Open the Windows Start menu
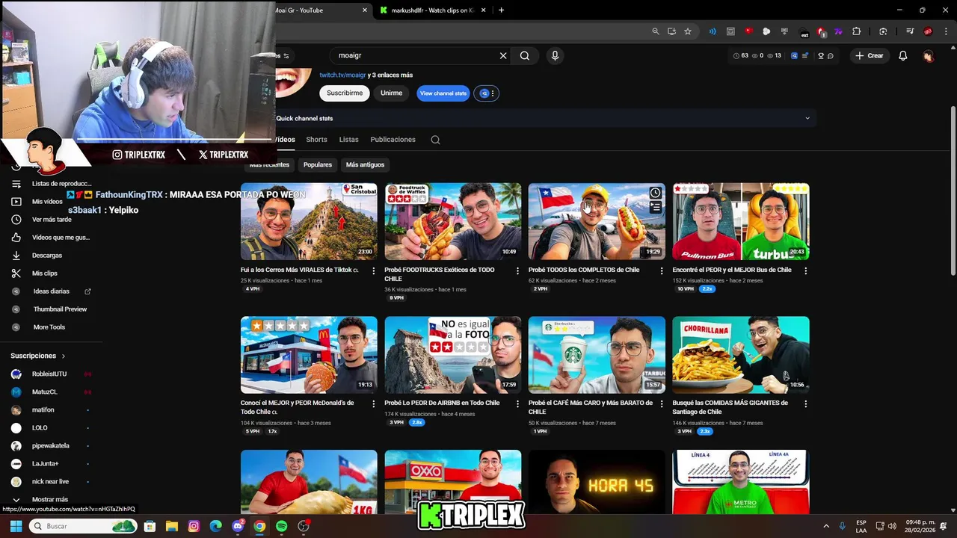The height and width of the screenshot is (538, 957). coord(16,526)
